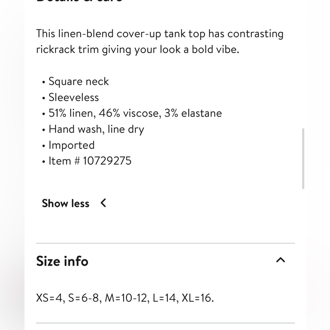The width and height of the screenshot is (330, 330).
Task: Click the divider line above Size info
Action: [x=165, y=243]
